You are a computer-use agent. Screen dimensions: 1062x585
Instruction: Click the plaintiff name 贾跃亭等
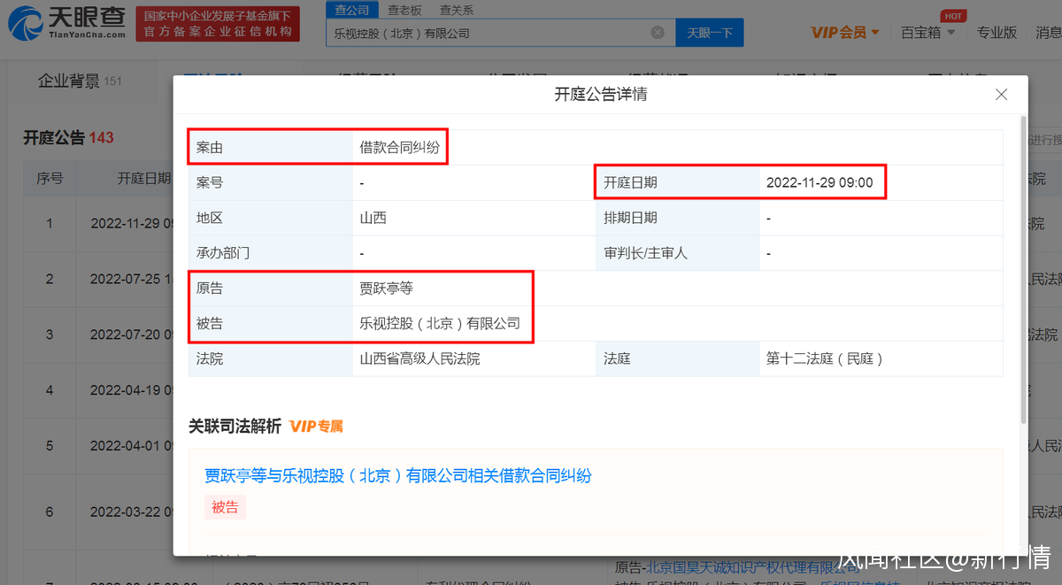click(x=386, y=289)
